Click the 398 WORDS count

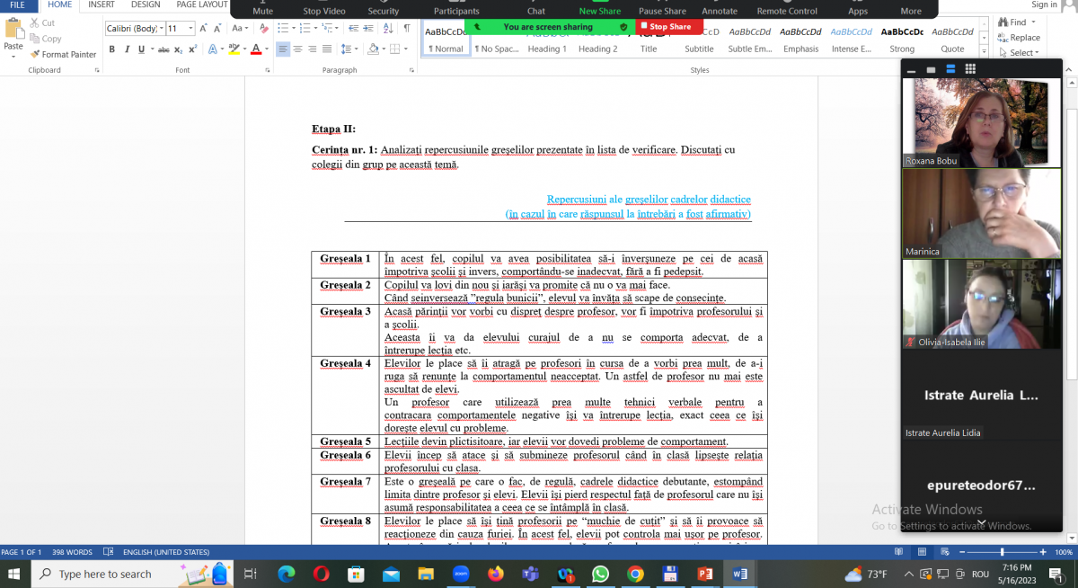(x=72, y=552)
